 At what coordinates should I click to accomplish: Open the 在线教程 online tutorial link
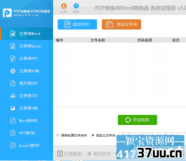(70, 154)
